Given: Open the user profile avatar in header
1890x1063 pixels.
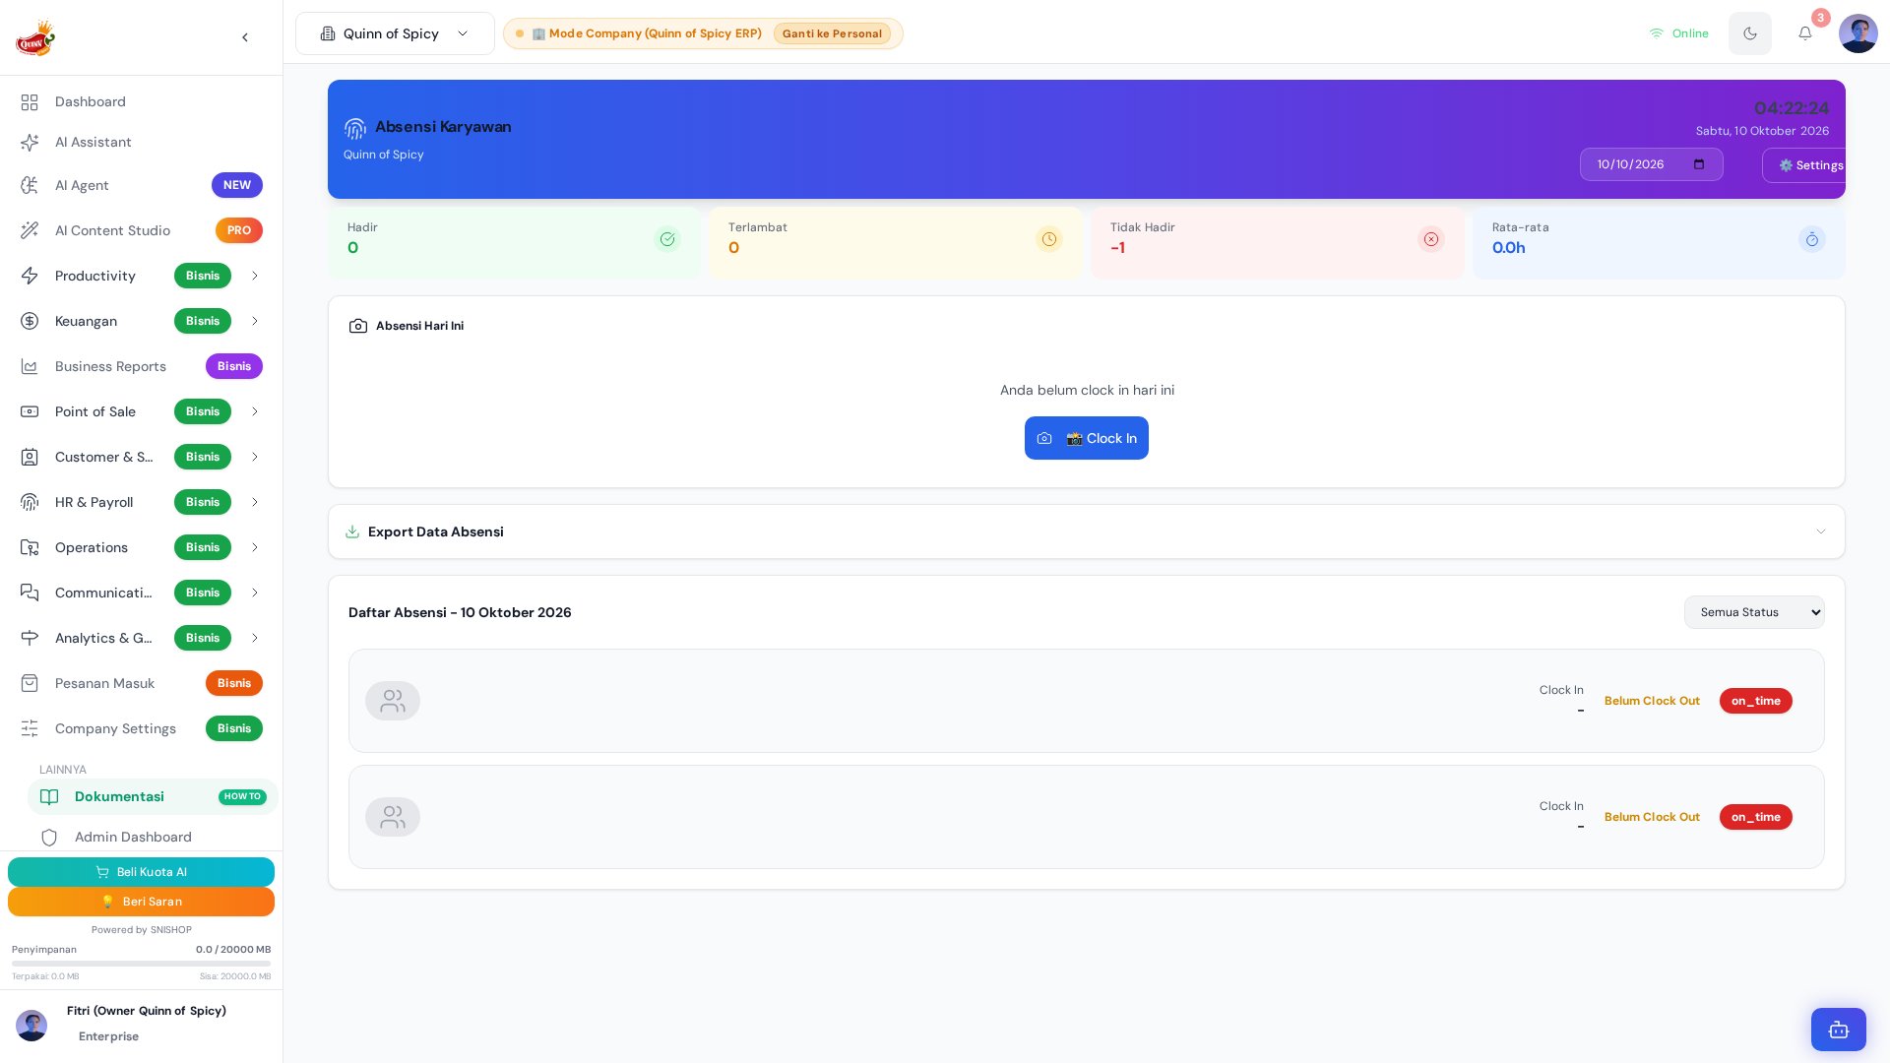Looking at the screenshot, I should [x=1858, y=33].
